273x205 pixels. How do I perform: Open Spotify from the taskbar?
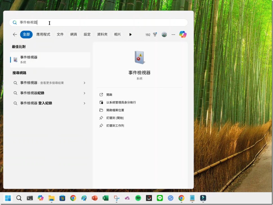(x=138, y=198)
